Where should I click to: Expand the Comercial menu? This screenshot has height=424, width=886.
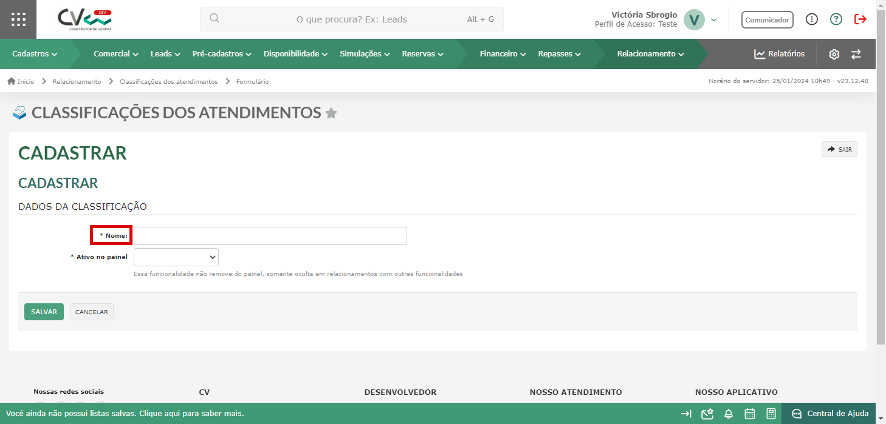[x=116, y=54]
